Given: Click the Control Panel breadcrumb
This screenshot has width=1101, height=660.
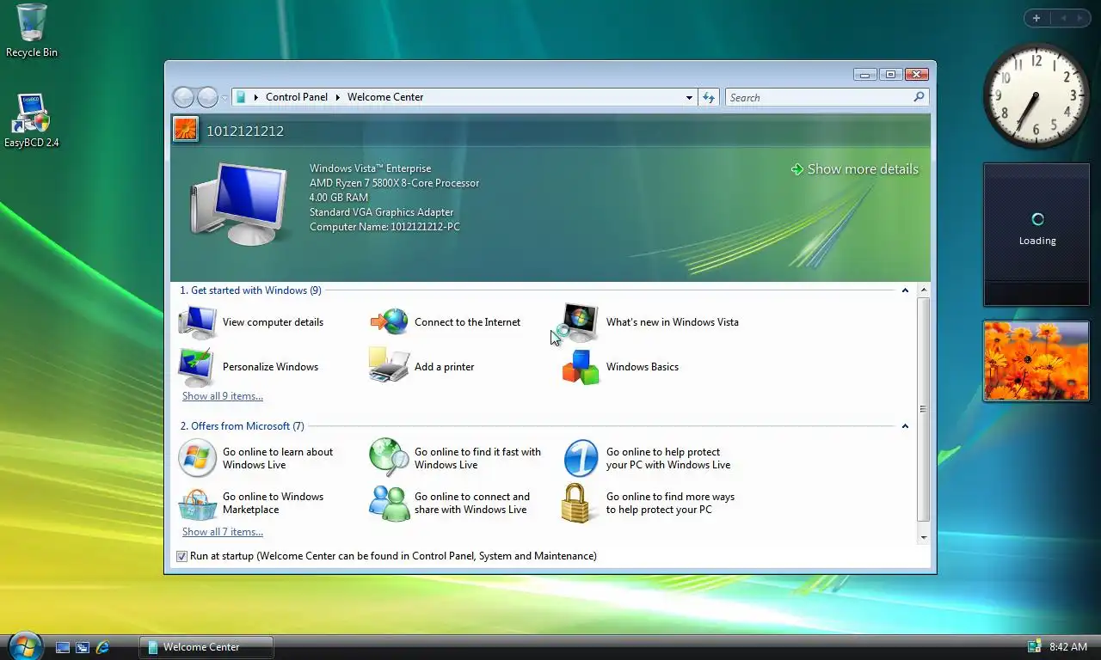Looking at the screenshot, I should 297,97.
